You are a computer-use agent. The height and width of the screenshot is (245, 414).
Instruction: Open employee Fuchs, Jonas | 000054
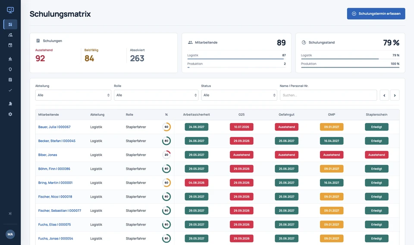(x=56, y=239)
